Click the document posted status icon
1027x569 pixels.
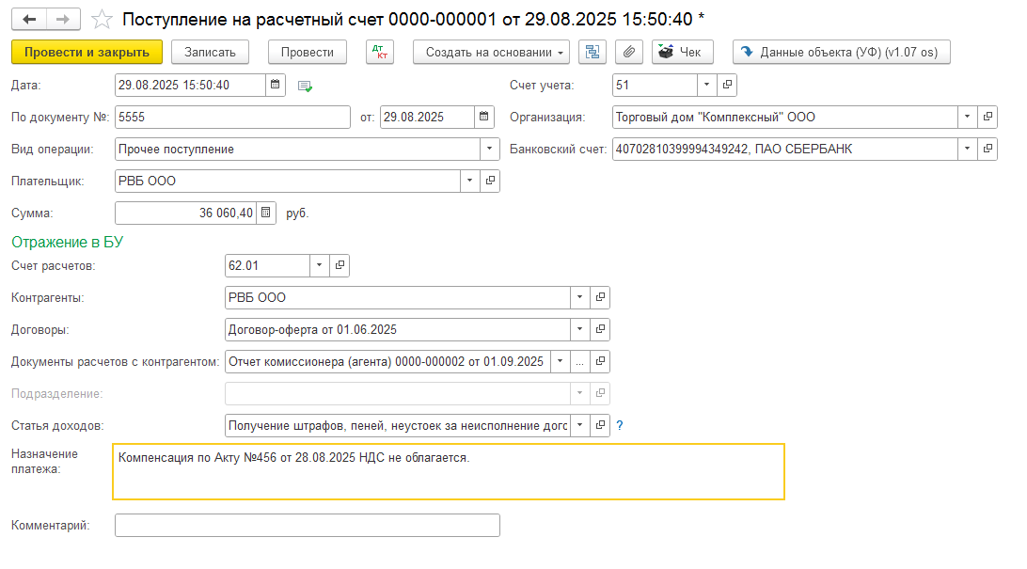coord(305,87)
